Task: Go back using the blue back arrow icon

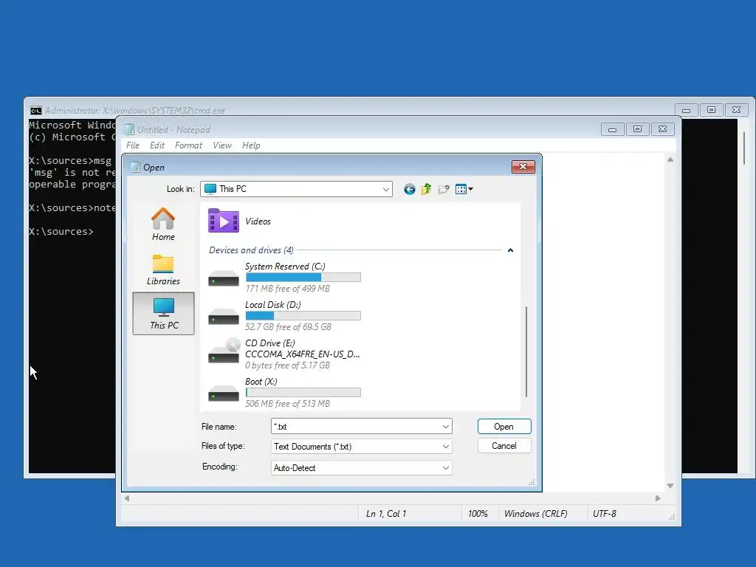Action: pyautogui.click(x=409, y=190)
